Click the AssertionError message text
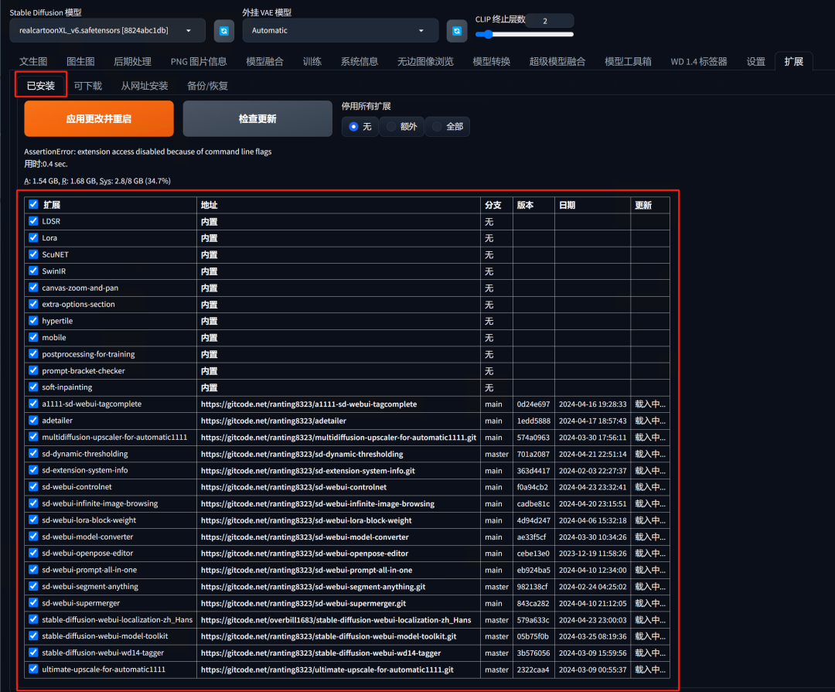The height and width of the screenshot is (692, 835). point(148,152)
